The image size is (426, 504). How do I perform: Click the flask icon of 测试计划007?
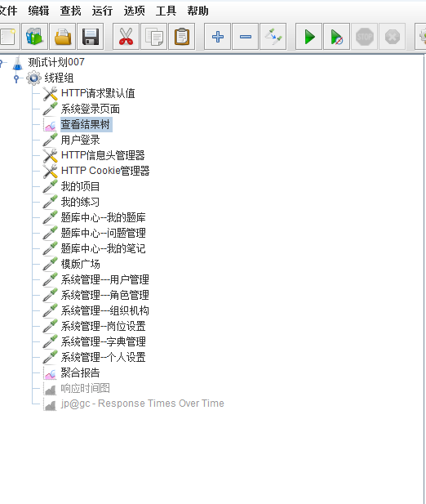(18, 62)
